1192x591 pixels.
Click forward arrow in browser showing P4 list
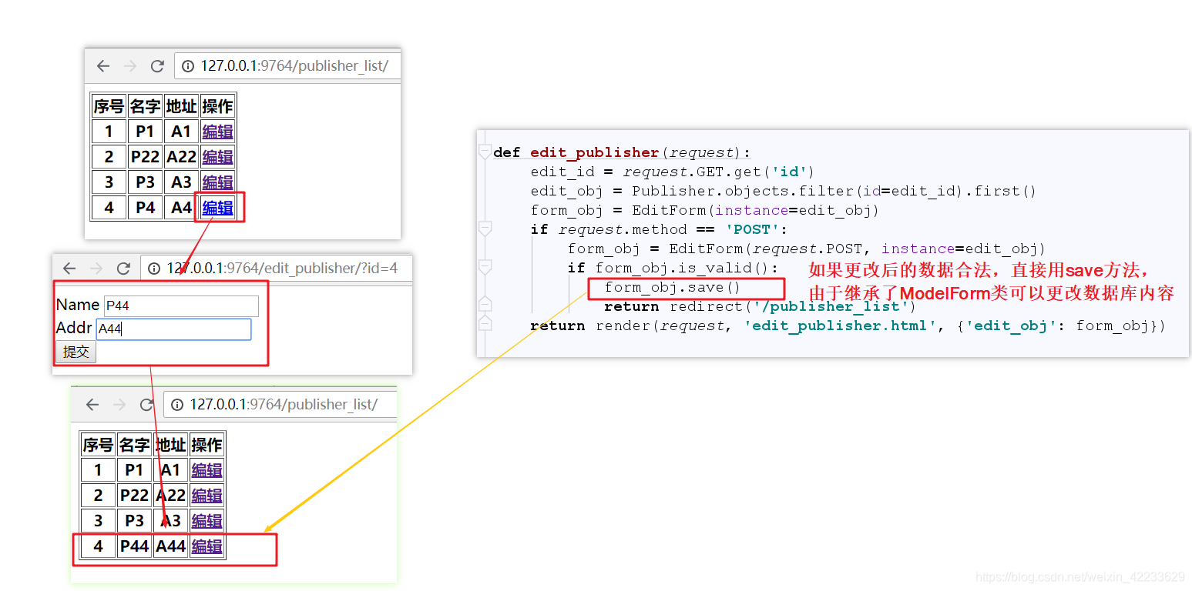(130, 66)
